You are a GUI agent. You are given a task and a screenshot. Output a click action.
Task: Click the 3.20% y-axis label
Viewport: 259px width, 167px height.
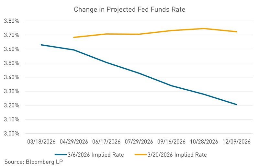click(x=11, y=106)
